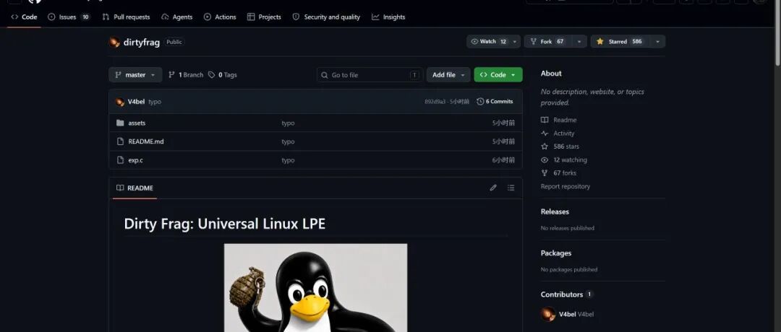The height and width of the screenshot is (332, 781).
Task: Click the 67 forks link
Action: click(564, 173)
